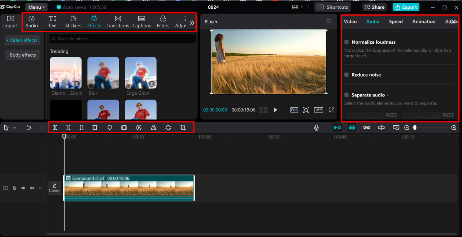The image size is (462, 237).
Task: Hide the track with eye icon
Action: pyautogui.click(x=23, y=188)
